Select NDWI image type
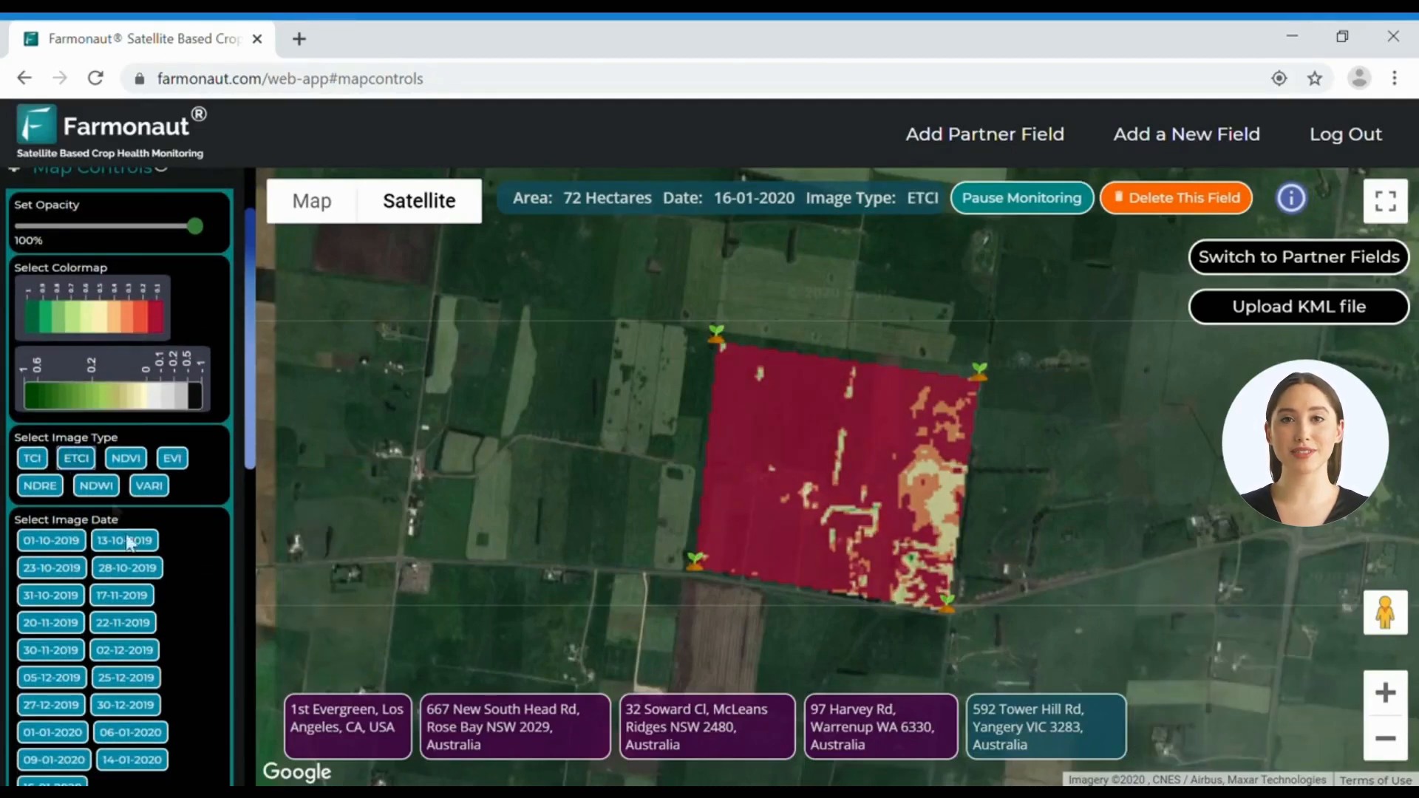 96,485
